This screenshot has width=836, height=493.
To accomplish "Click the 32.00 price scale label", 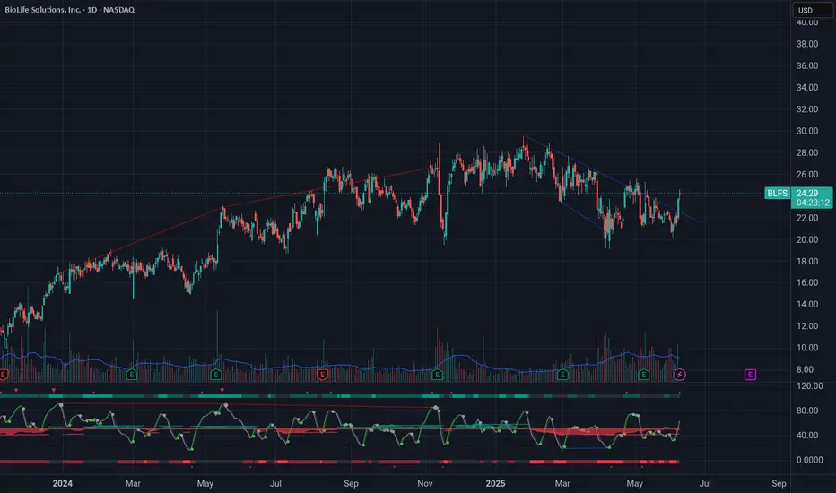I will click(807, 109).
